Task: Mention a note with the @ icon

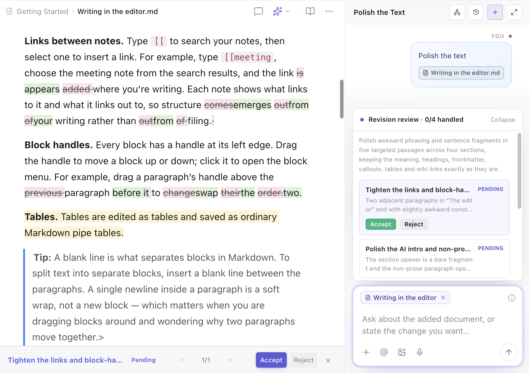Action: click(x=384, y=352)
